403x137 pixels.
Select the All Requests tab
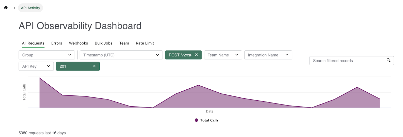(x=33, y=43)
